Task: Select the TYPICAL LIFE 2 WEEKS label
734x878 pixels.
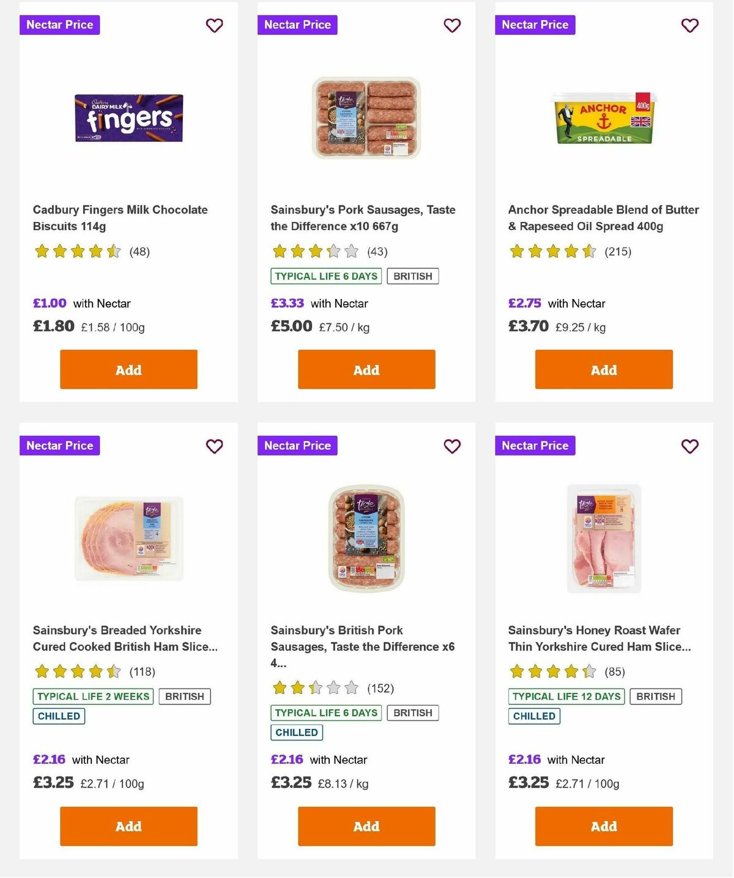Action: [x=93, y=696]
